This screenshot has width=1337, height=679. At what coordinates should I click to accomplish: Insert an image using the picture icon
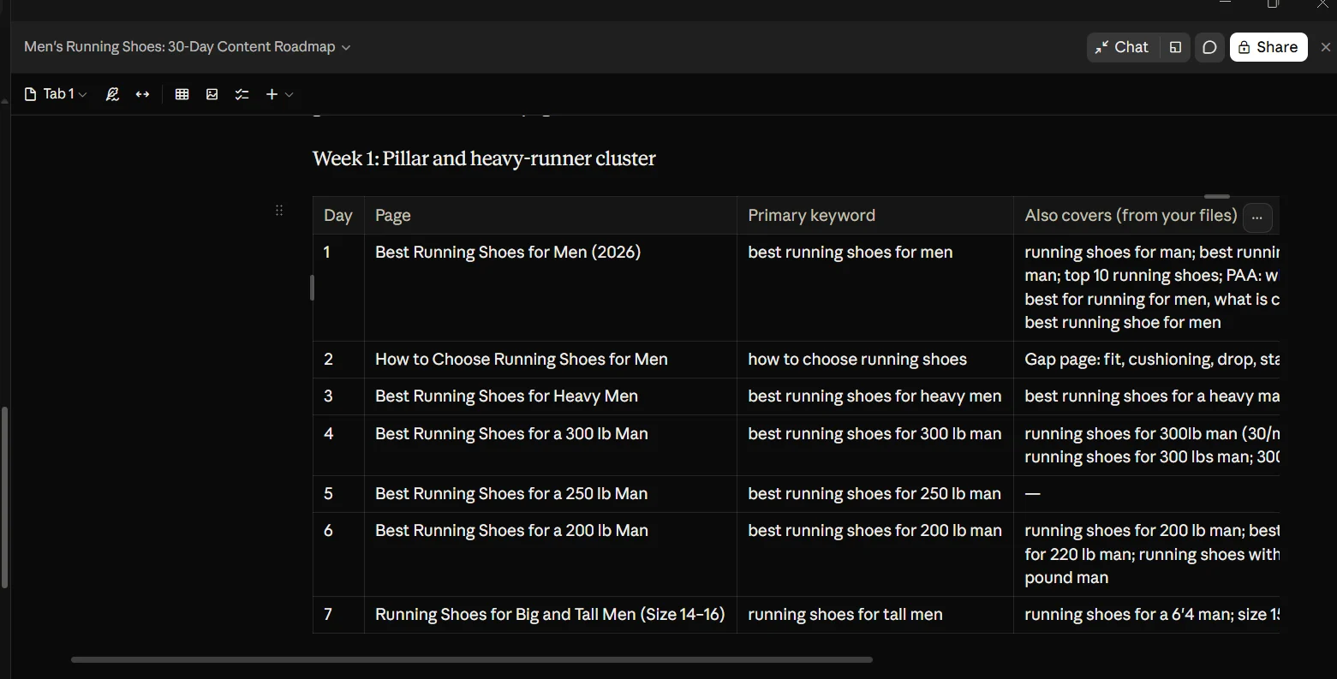pos(212,94)
